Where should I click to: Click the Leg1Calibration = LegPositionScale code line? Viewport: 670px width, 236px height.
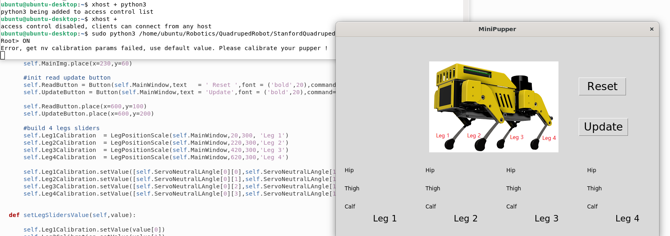pyautogui.click(x=156, y=135)
